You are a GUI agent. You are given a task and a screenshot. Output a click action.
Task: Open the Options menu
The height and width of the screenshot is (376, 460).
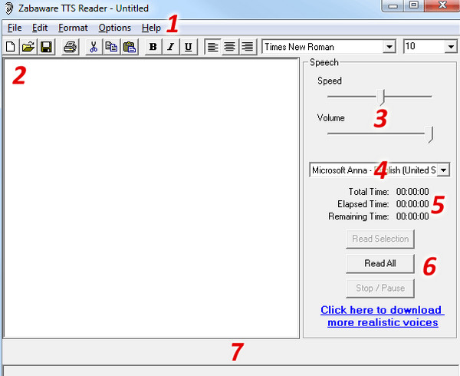pyautogui.click(x=115, y=28)
